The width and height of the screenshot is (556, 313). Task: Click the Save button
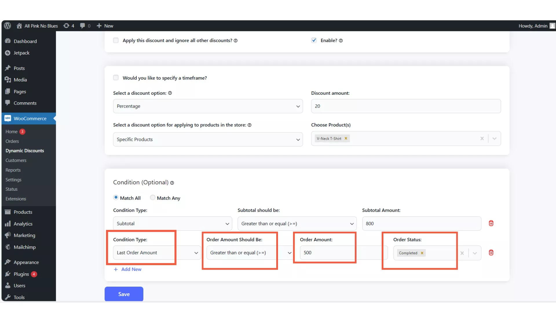coord(124,294)
